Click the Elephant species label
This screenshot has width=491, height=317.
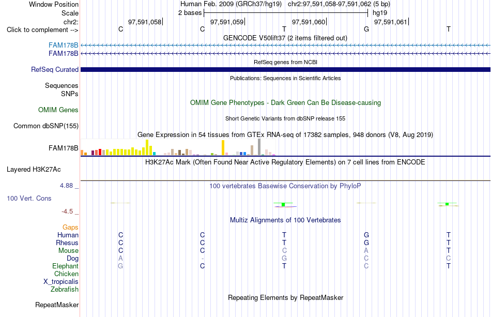65,266
